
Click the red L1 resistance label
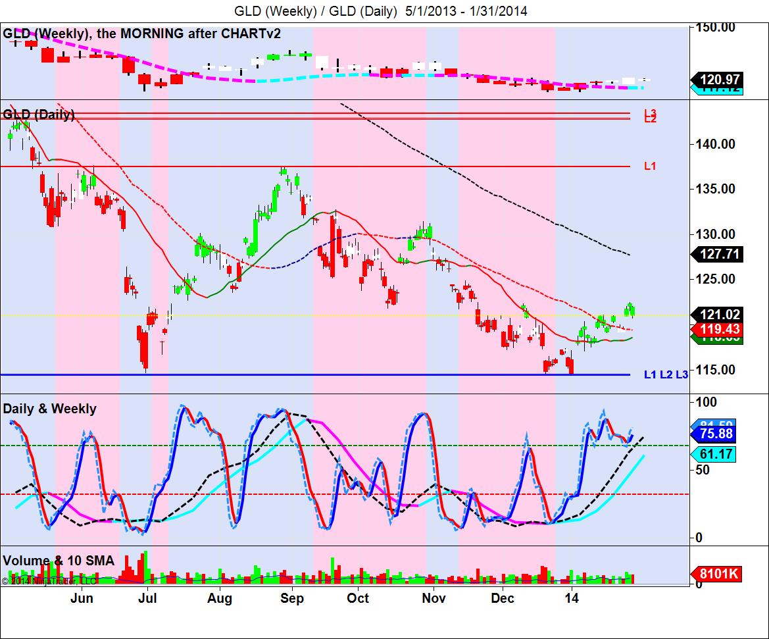pyautogui.click(x=650, y=166)
